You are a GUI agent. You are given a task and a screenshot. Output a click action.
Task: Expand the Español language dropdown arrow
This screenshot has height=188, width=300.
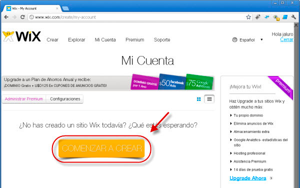tap(261, 39)
